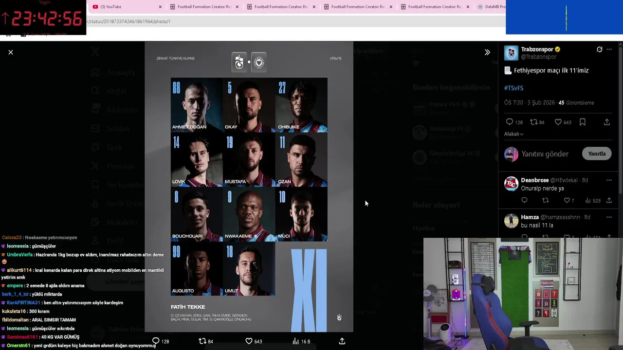Click the Trabzonspor lineup photo
Image resolution: width=623 pixels, height=350 pixels.
click(x=249, y=187)
